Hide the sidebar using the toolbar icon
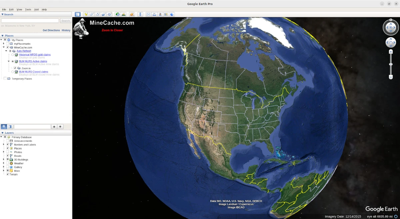Viewport: 400px width, 219px height. [77, 14]
